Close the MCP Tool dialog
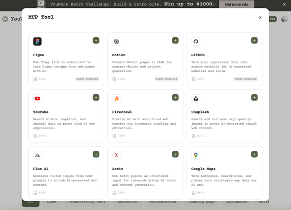The height and width of the screenshot is (210, 291). (260, 17)
